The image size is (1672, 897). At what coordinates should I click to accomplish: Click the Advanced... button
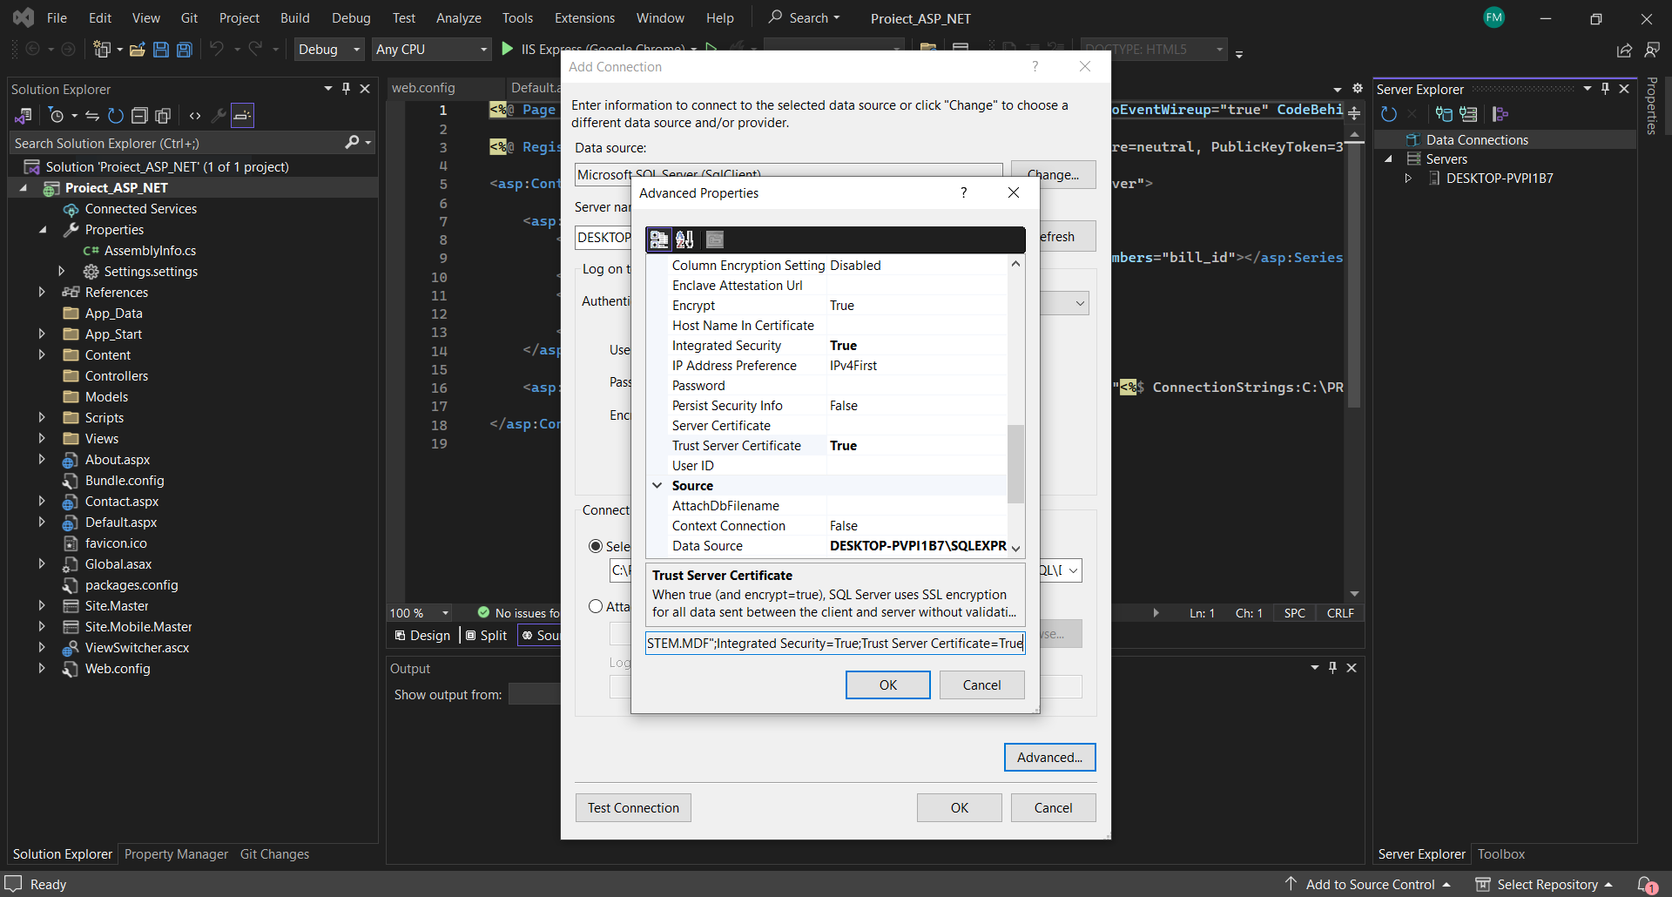point(1049,758)
